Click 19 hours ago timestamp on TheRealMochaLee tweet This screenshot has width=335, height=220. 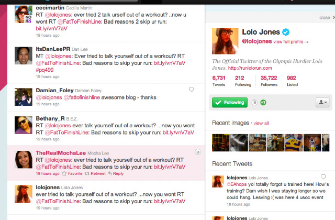click(48, 173)
